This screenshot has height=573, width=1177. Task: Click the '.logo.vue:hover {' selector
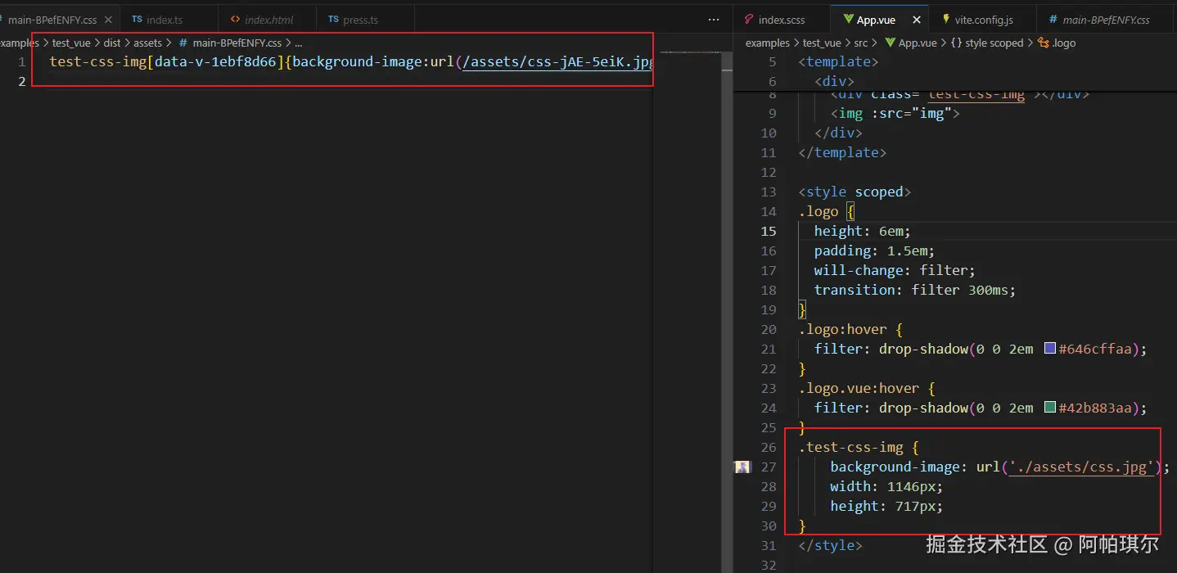[867, 388]
